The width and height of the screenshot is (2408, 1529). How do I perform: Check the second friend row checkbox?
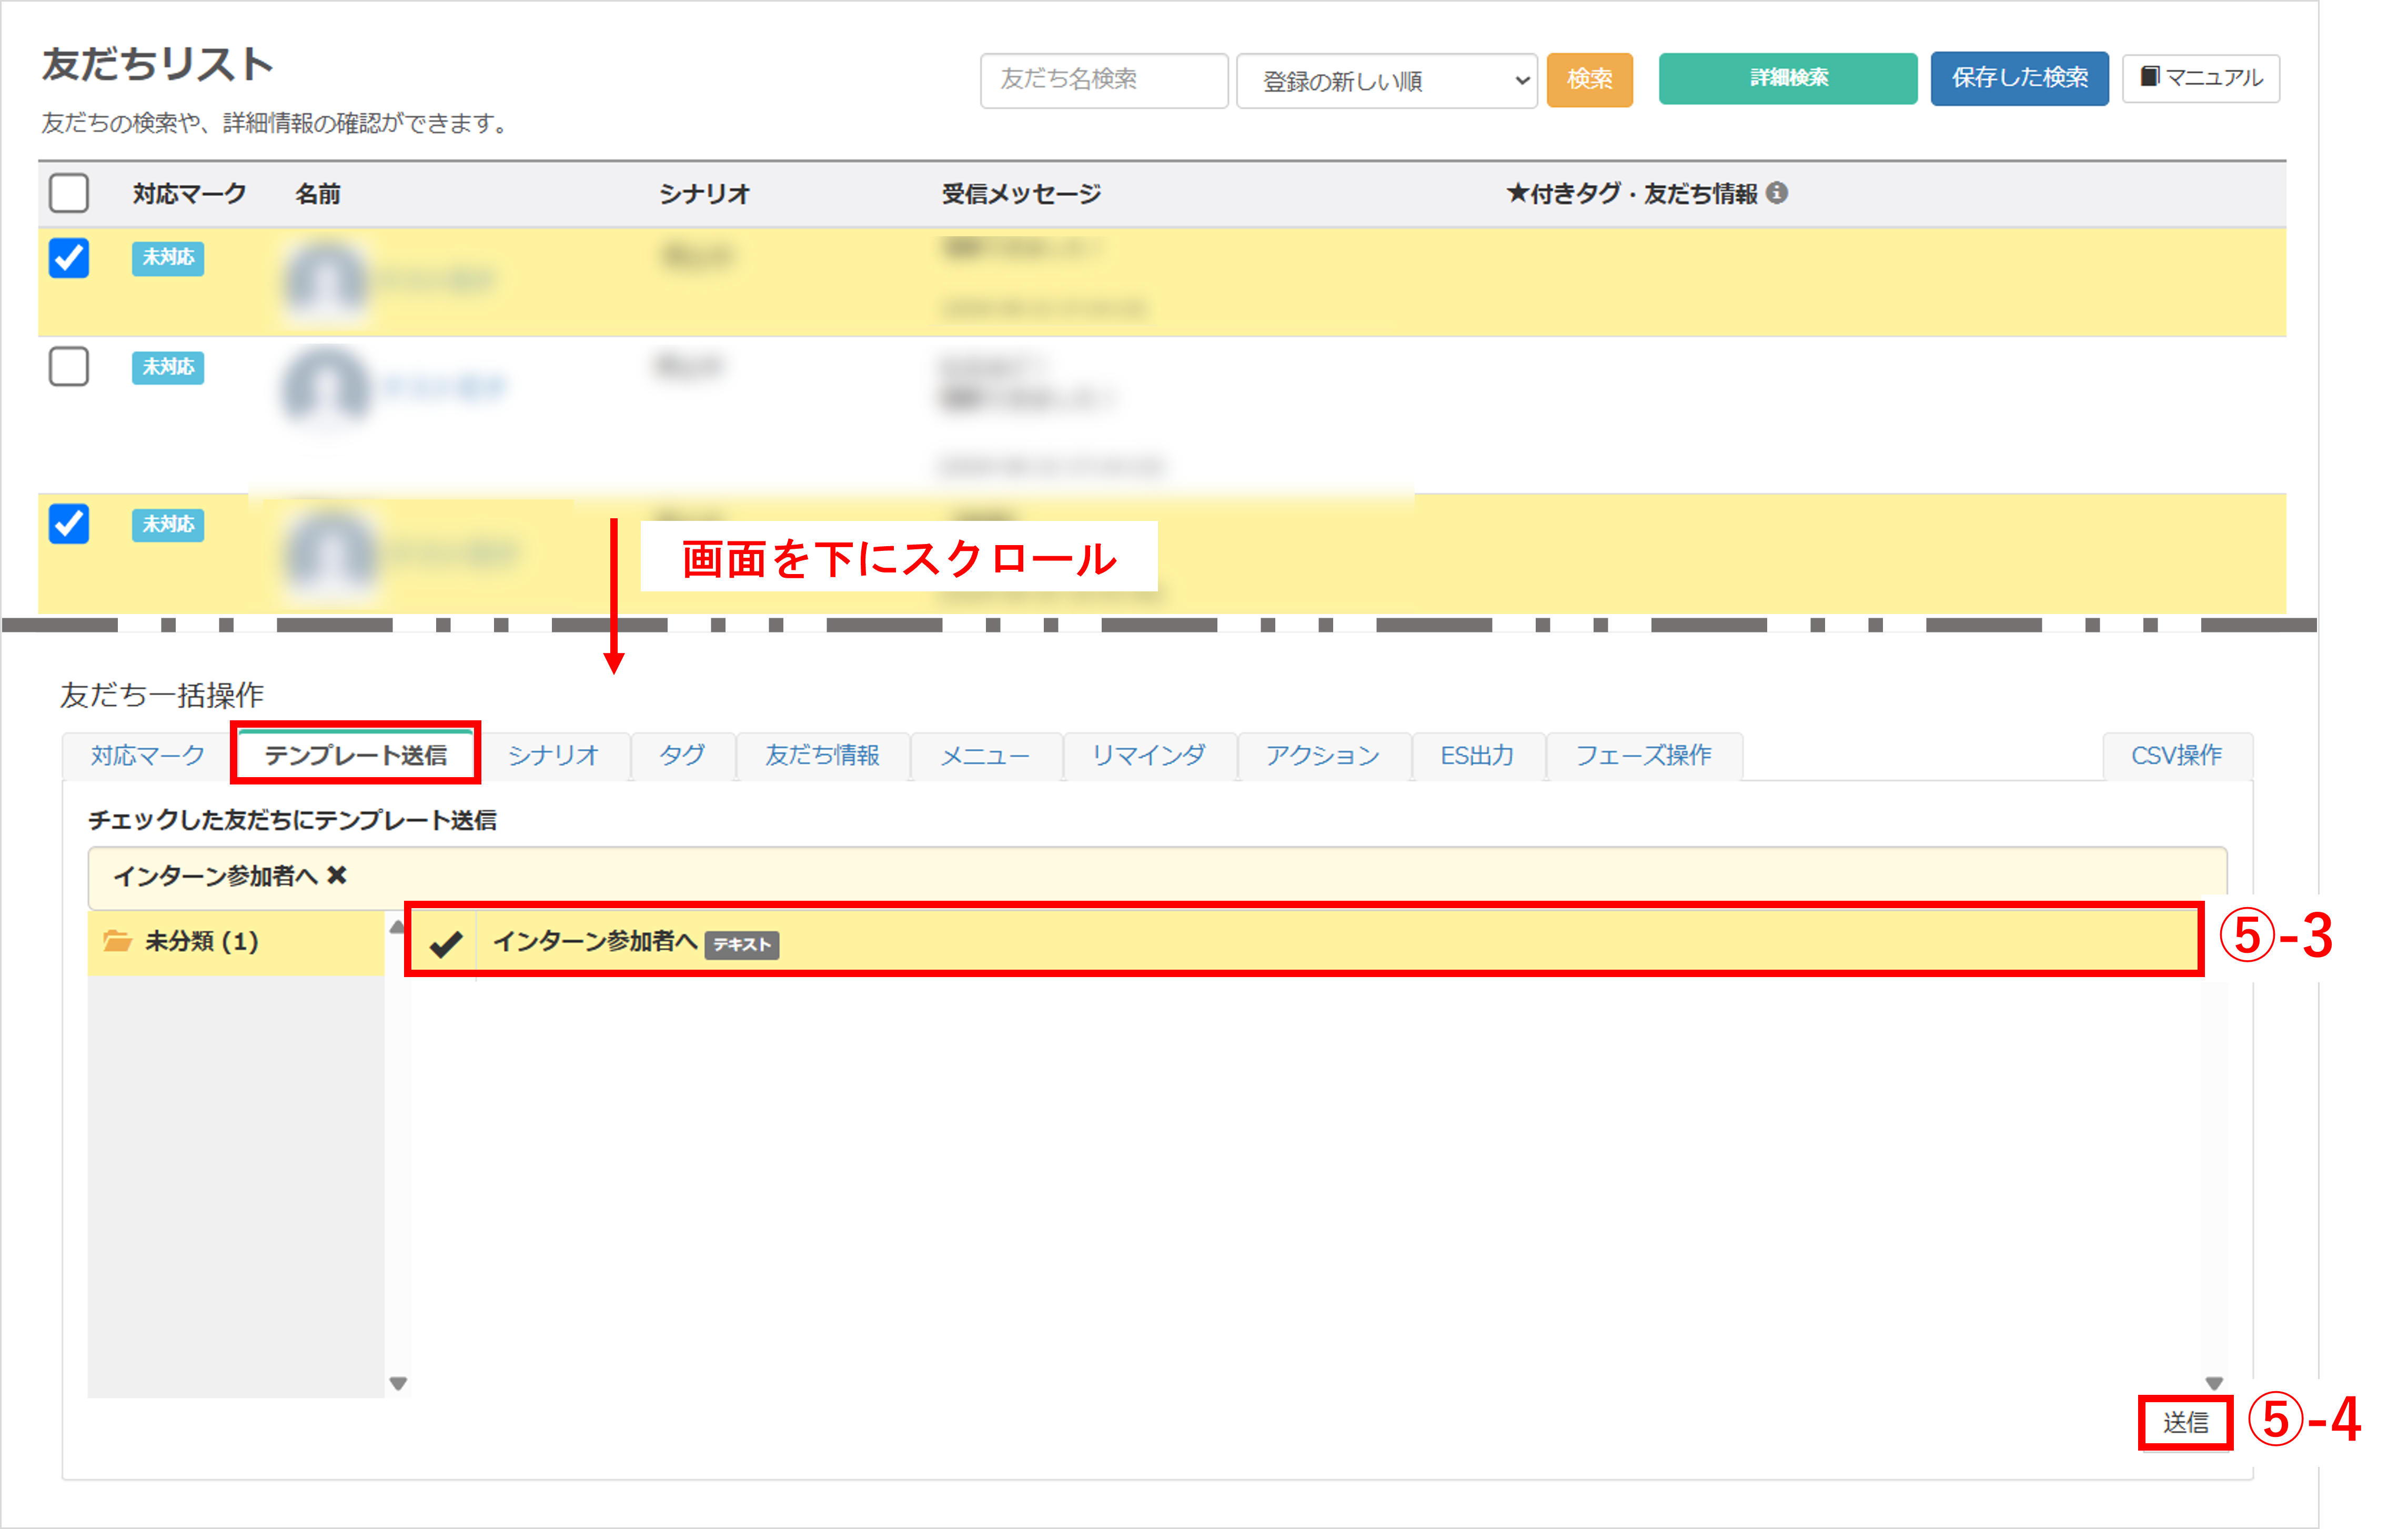coord(69,367)
